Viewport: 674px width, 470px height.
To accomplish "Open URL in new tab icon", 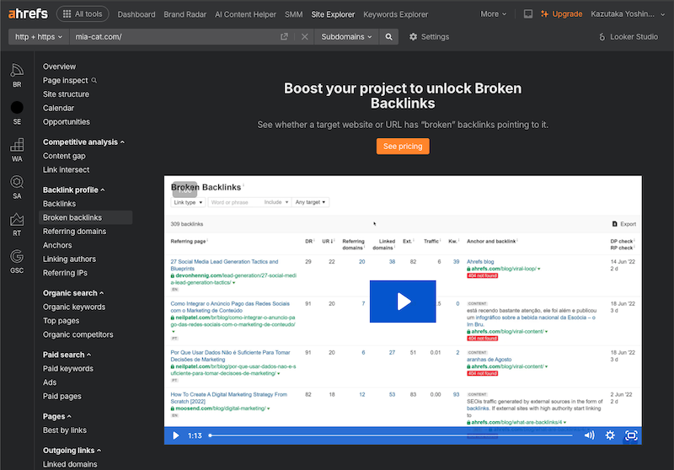I will pos(284,37).
